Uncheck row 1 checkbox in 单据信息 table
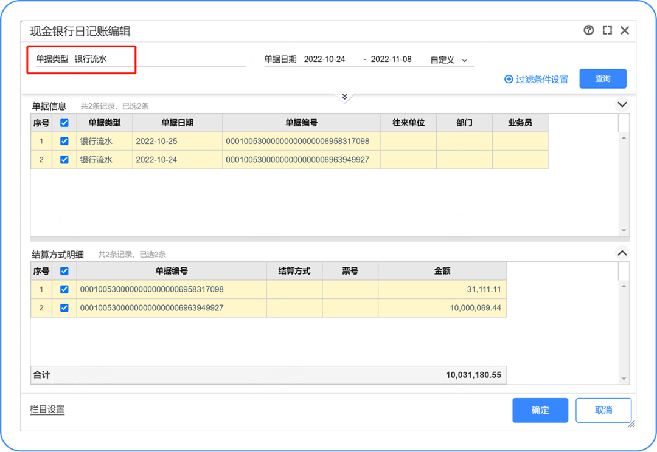The image size is (657, 452). [64, 142]
